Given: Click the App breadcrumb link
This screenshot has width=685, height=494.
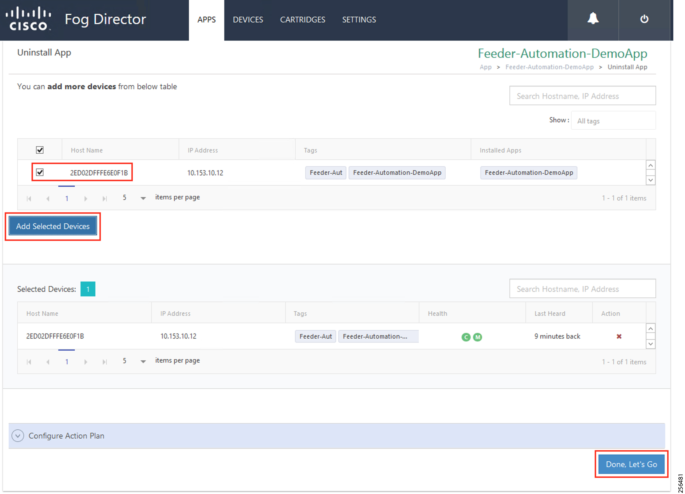Looking at the screenshot, I should point(485,67).
